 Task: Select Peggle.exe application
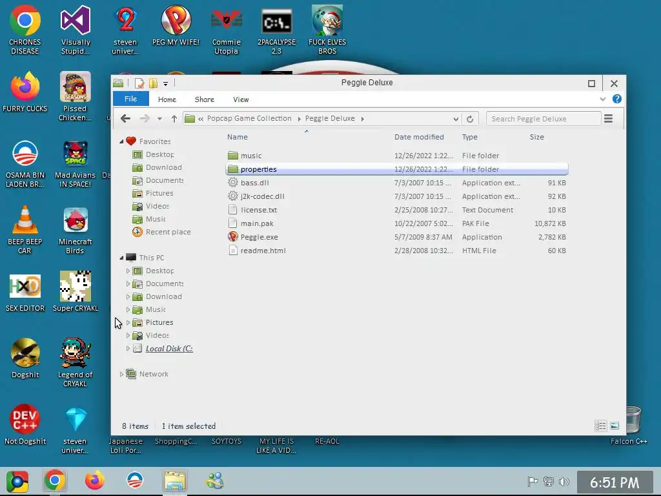pos(397,237)
